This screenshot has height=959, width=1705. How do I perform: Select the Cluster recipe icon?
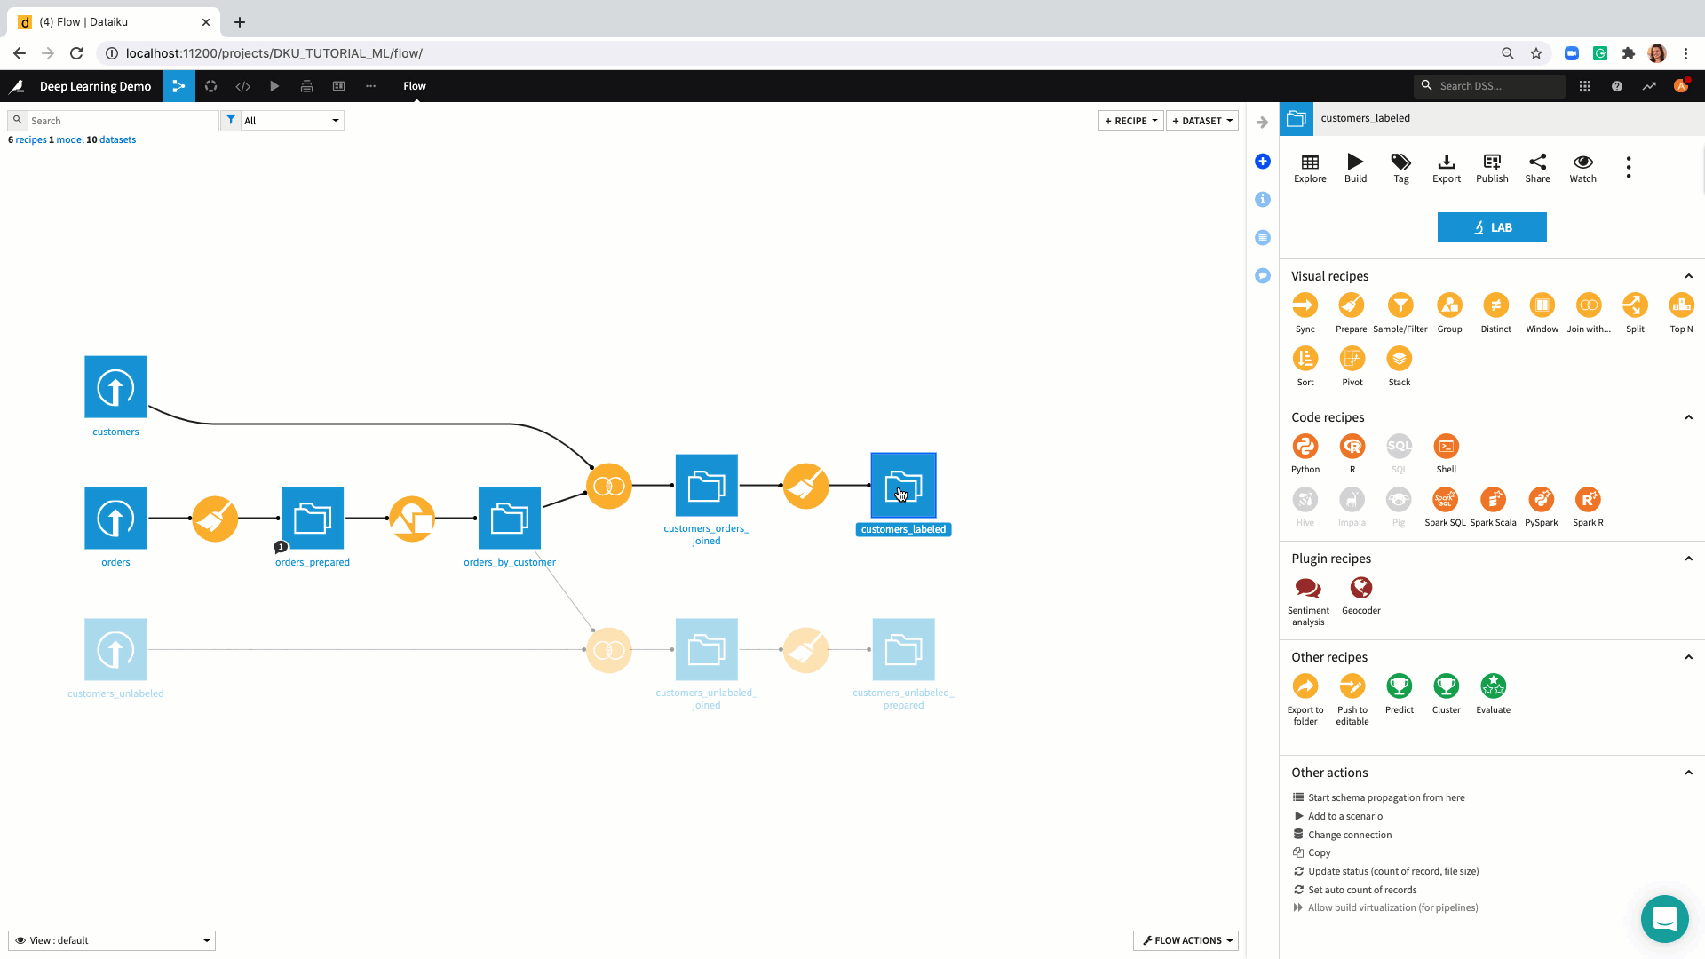point(1447,686)
